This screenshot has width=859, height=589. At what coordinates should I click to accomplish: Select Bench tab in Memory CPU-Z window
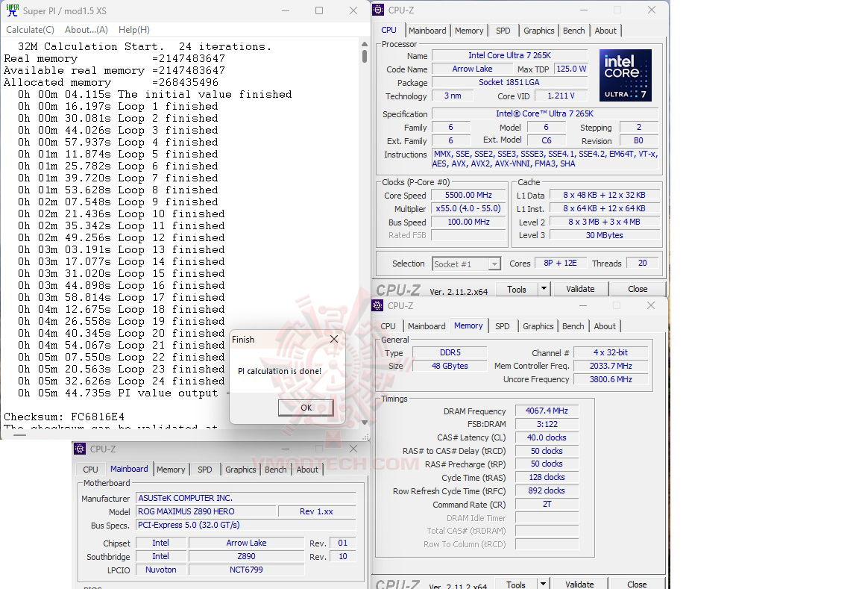click(x=573, y=326)
